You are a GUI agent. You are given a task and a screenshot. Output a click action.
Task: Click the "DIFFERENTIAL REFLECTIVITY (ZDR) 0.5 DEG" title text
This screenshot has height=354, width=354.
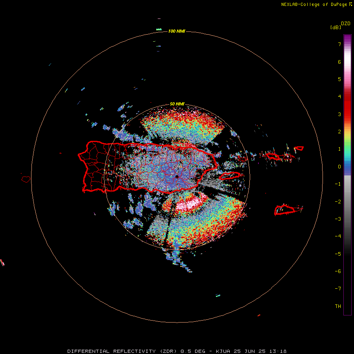pos(136,351)
